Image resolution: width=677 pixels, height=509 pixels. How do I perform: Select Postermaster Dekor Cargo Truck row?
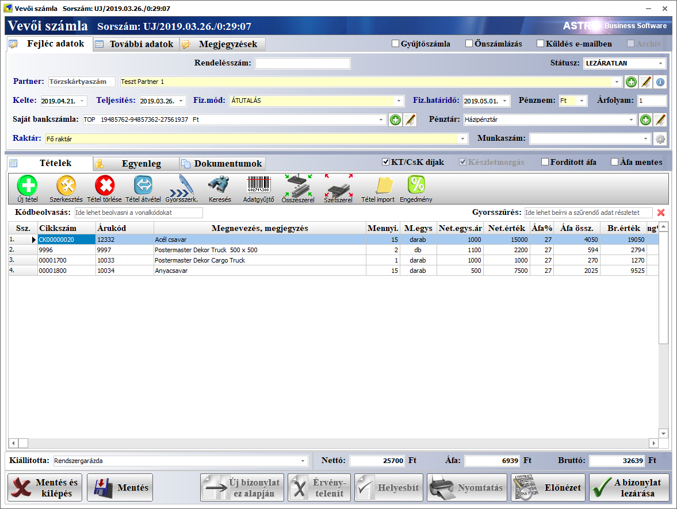tap(333, 260)
